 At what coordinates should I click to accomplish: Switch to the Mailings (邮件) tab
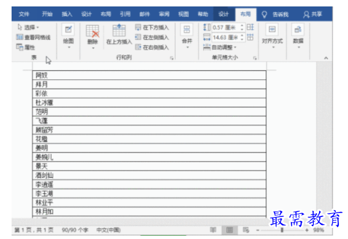point(145,14)
